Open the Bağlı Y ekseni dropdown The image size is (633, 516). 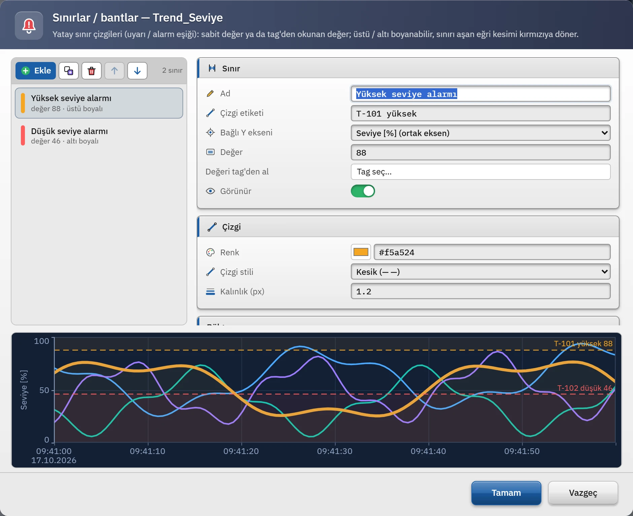pyautogui.click(x=481, y=133)
